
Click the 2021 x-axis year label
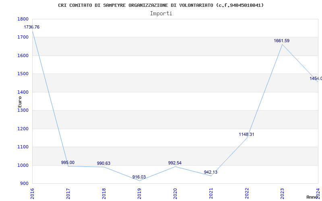[211, 194]
